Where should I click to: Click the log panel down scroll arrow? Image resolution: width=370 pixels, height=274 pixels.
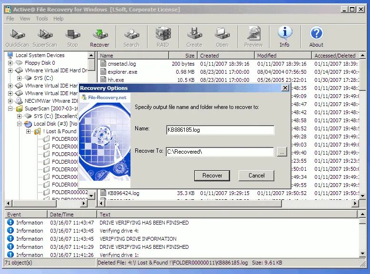pos(362,254)
